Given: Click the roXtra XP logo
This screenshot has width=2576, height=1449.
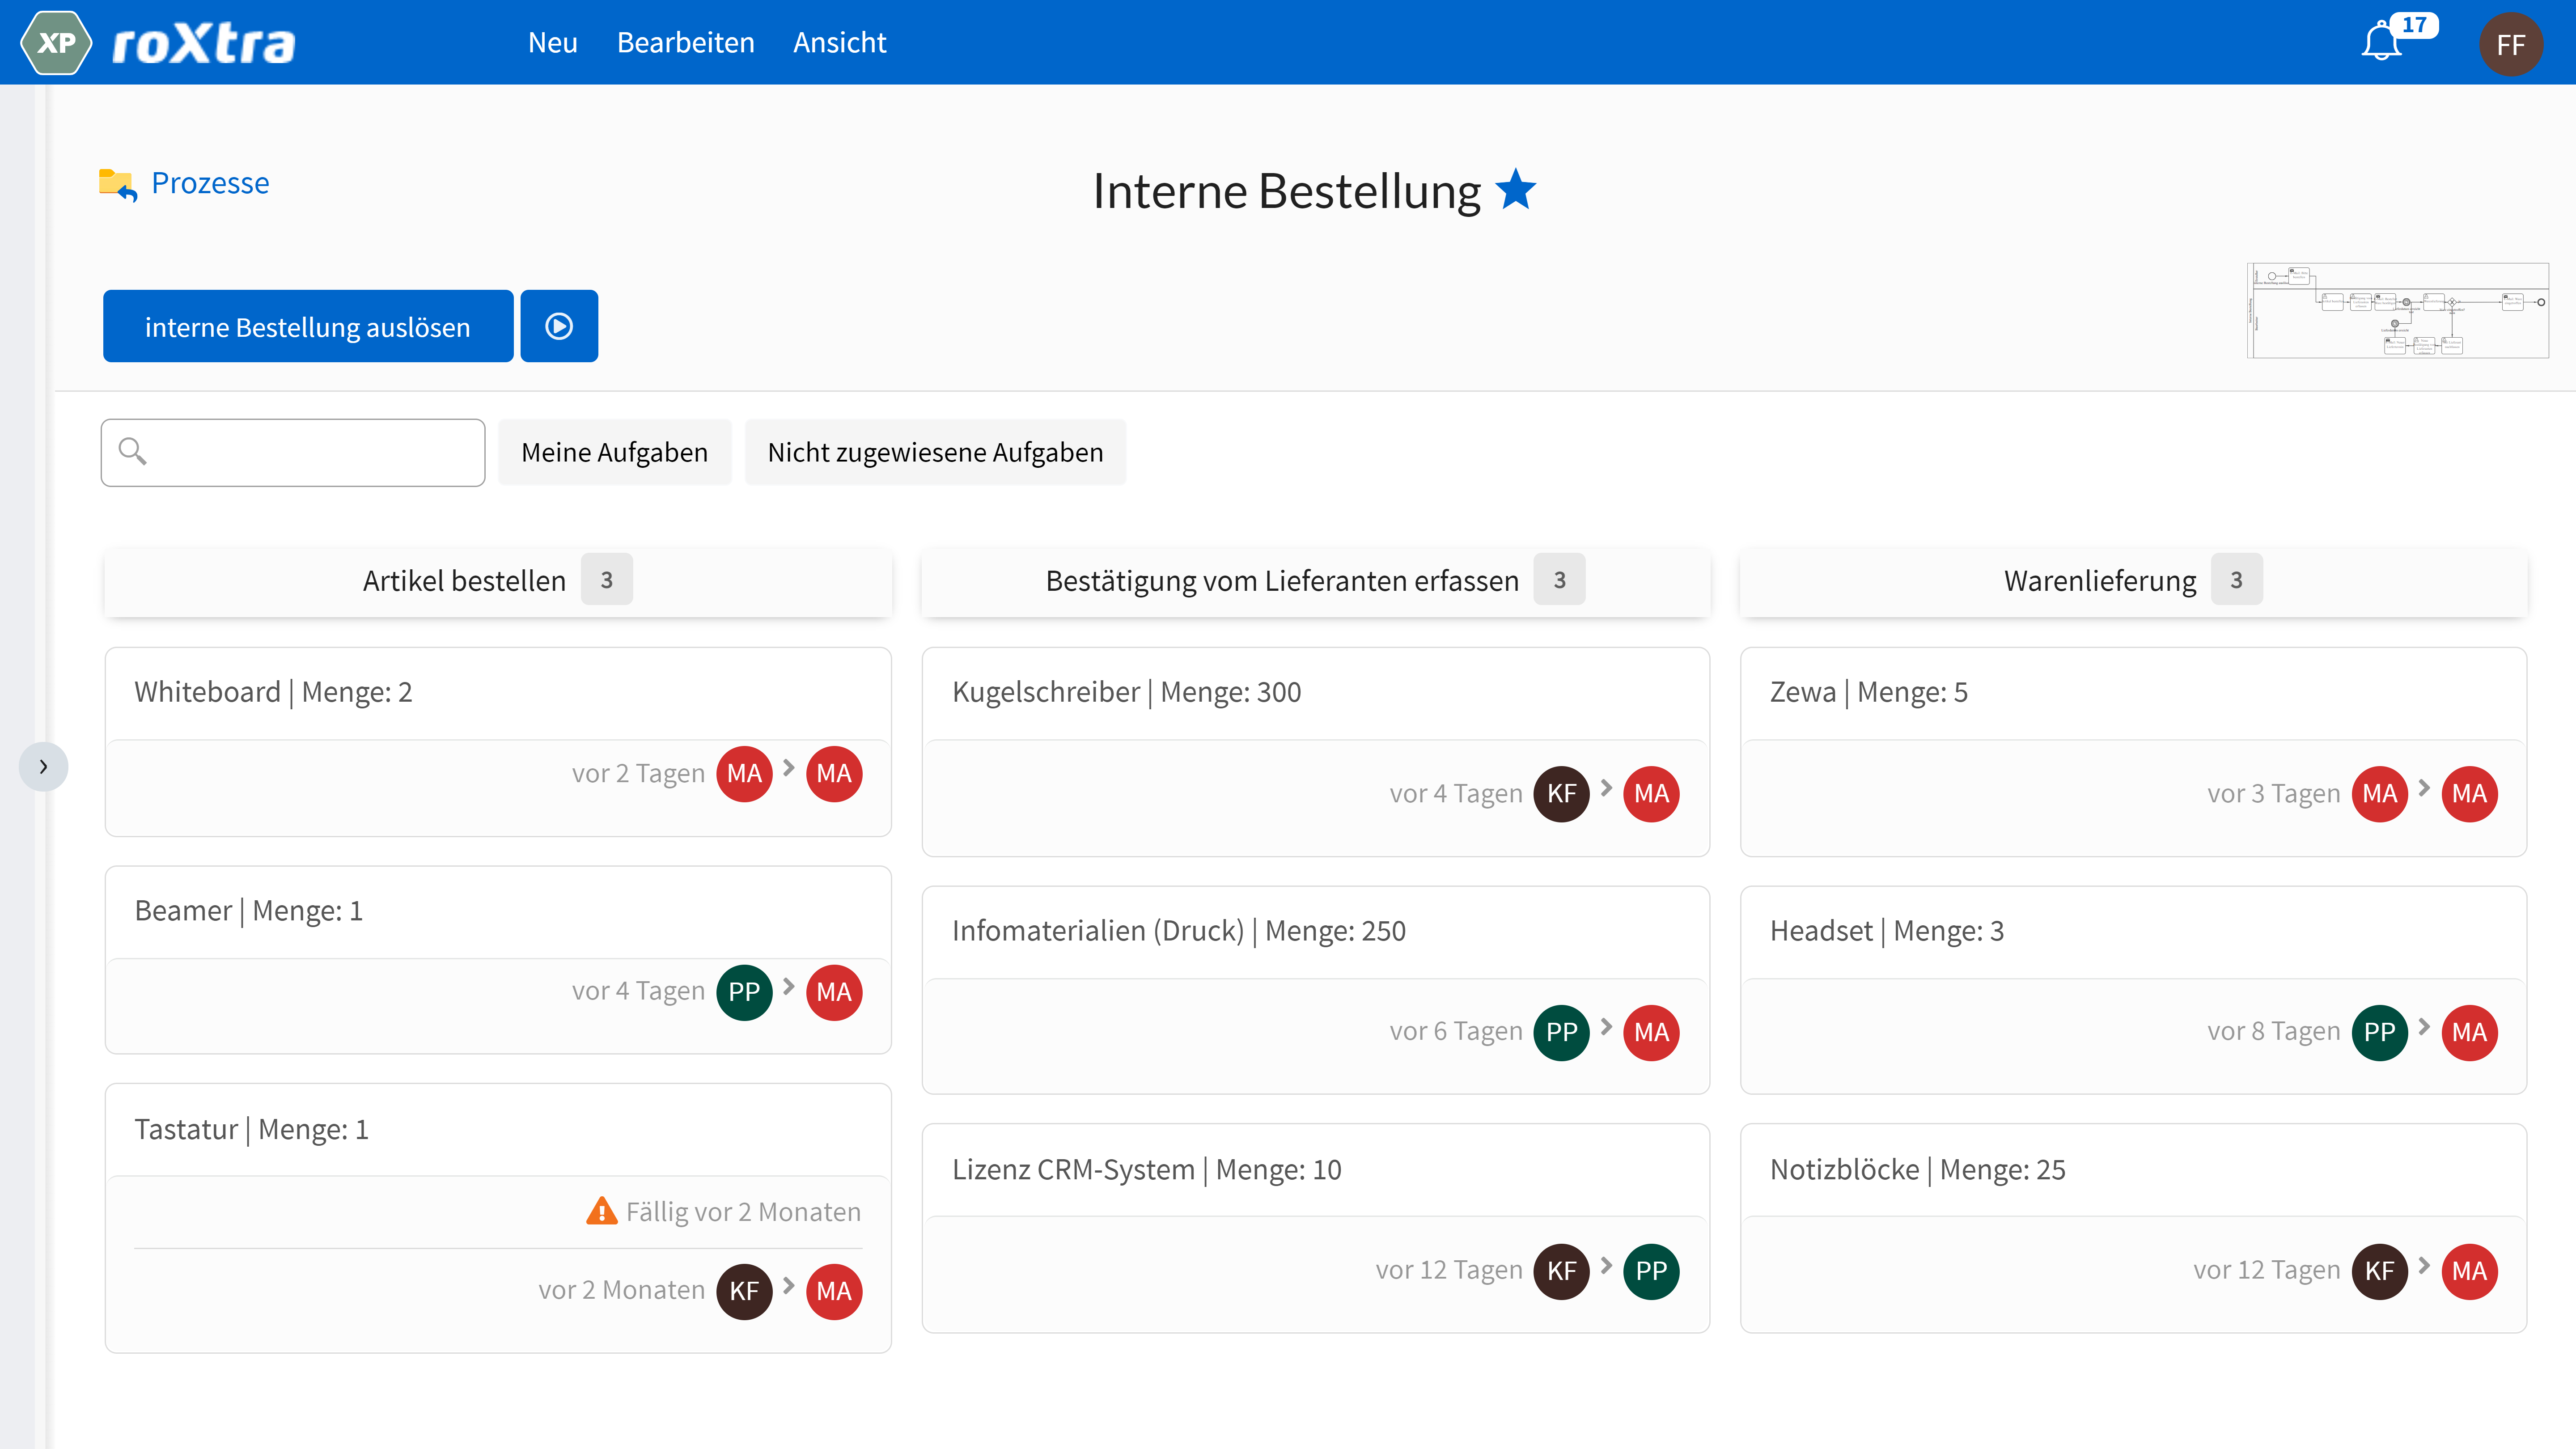Looking at the screenshot, I should (56, 43).
